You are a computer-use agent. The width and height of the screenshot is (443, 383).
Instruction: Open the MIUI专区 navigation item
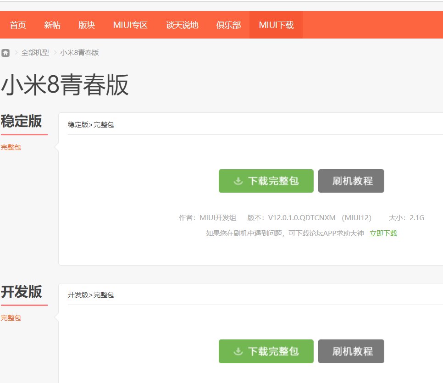pyautogui.click(x=131, y=25)
